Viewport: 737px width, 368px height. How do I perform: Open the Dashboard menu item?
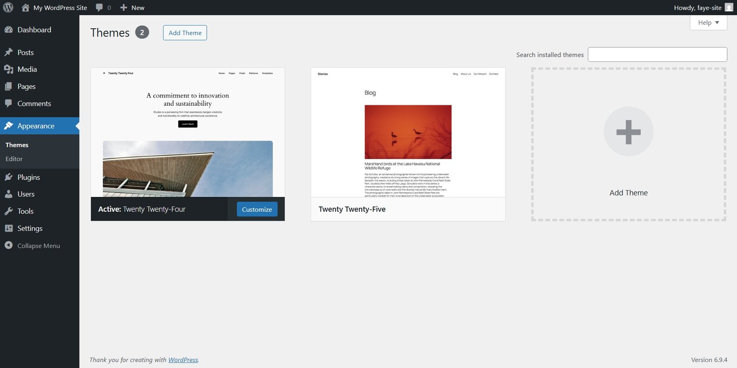(x=39, y=30)
